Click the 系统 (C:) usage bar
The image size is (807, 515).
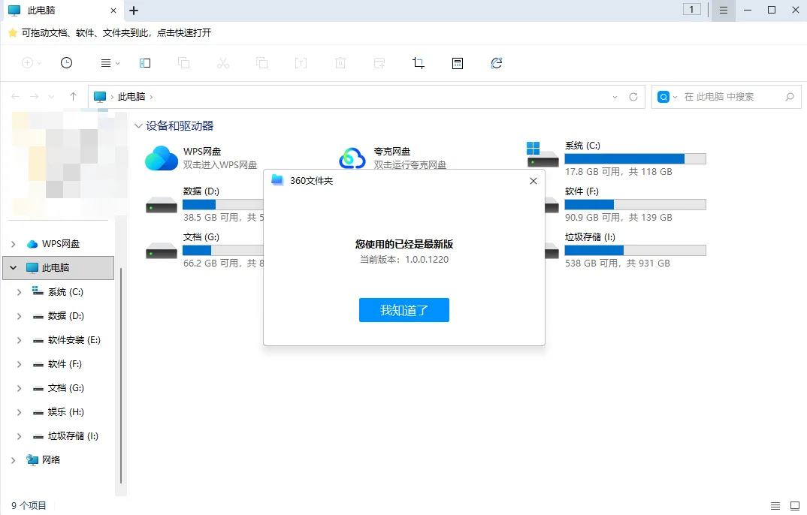point(635,159)
